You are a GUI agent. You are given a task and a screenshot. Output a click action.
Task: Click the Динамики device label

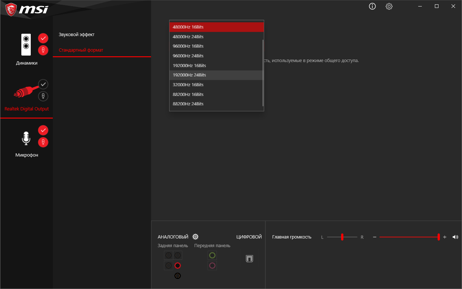26,63
